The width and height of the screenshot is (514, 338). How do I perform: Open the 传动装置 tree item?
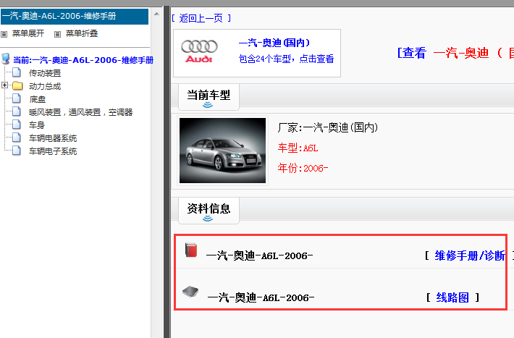[45, 73]
